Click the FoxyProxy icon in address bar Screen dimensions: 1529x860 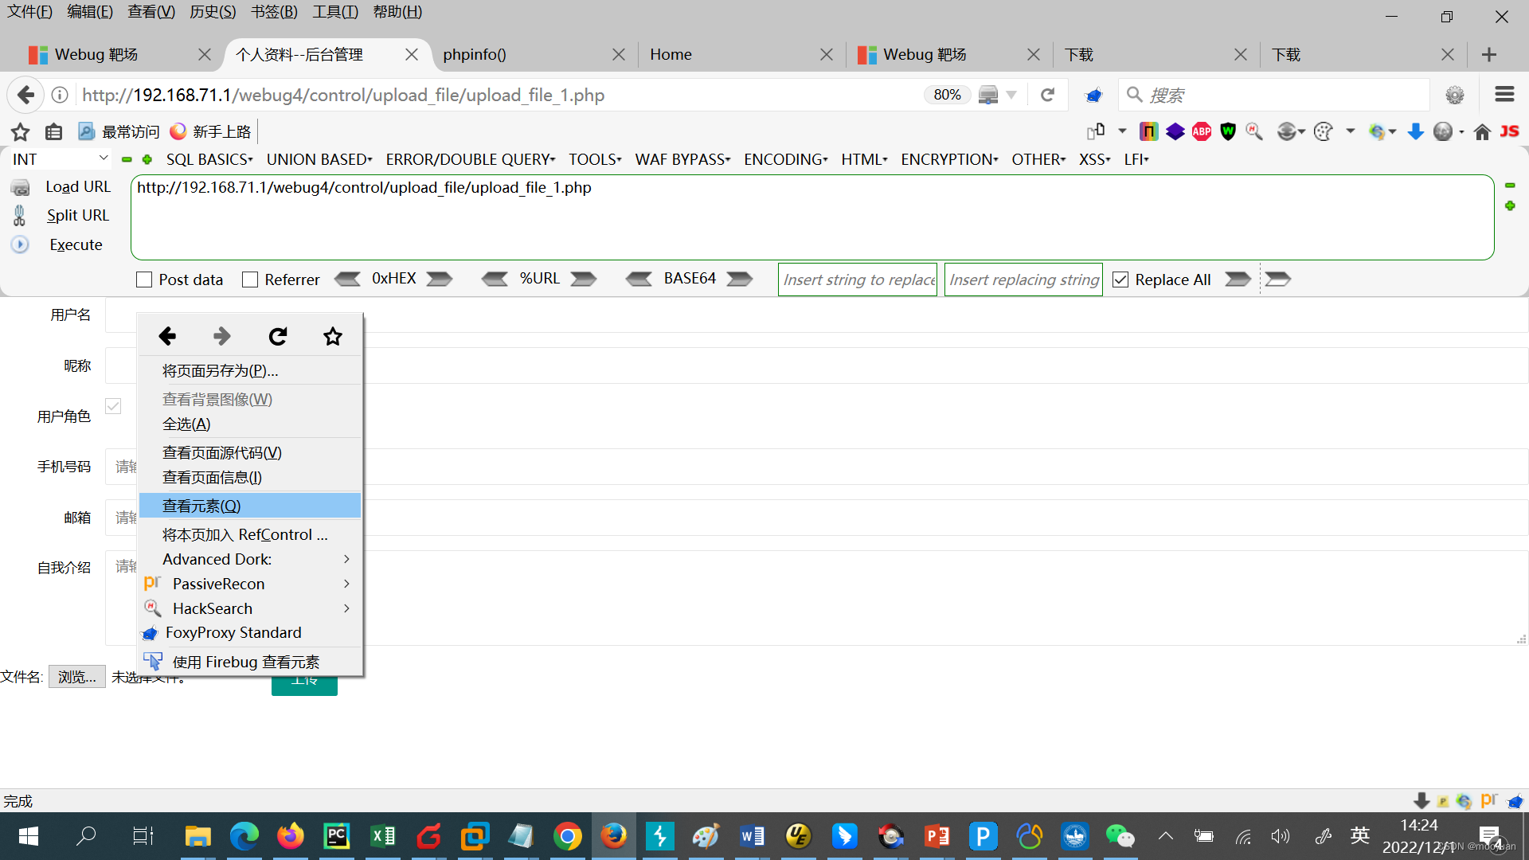[x=1093, y=96]
